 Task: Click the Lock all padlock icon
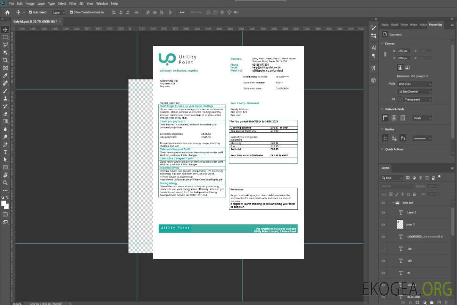tap(414, 194)
